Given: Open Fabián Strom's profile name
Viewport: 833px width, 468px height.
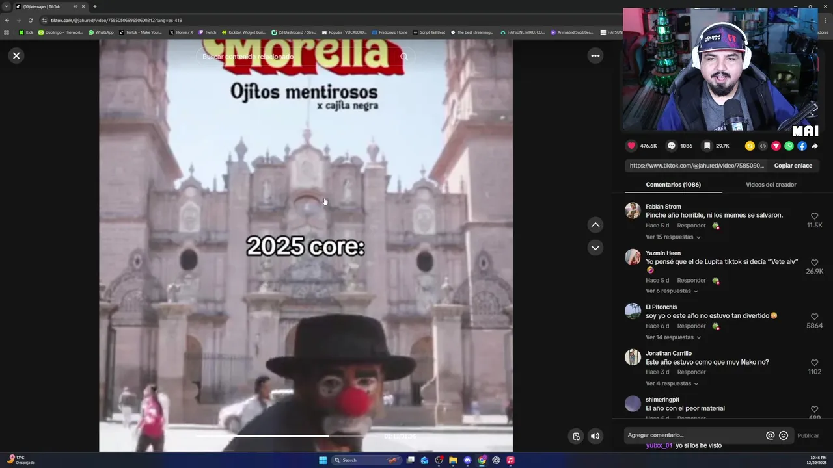Looking at the screenshot, I should (x=663, y=207).
